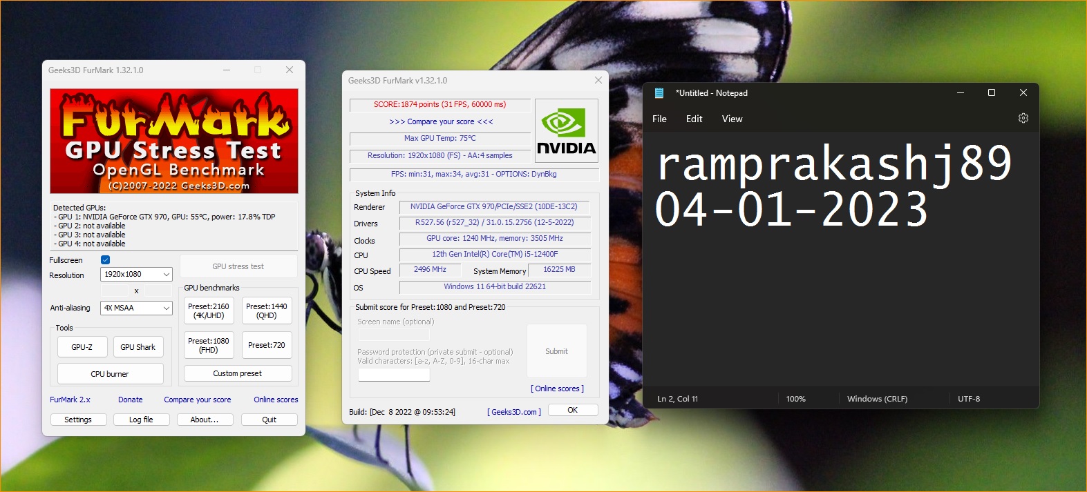The width and height of the screenshot is (1087, 492).
Task: Click the Screen name input field
Action: (x=394, y=335)
